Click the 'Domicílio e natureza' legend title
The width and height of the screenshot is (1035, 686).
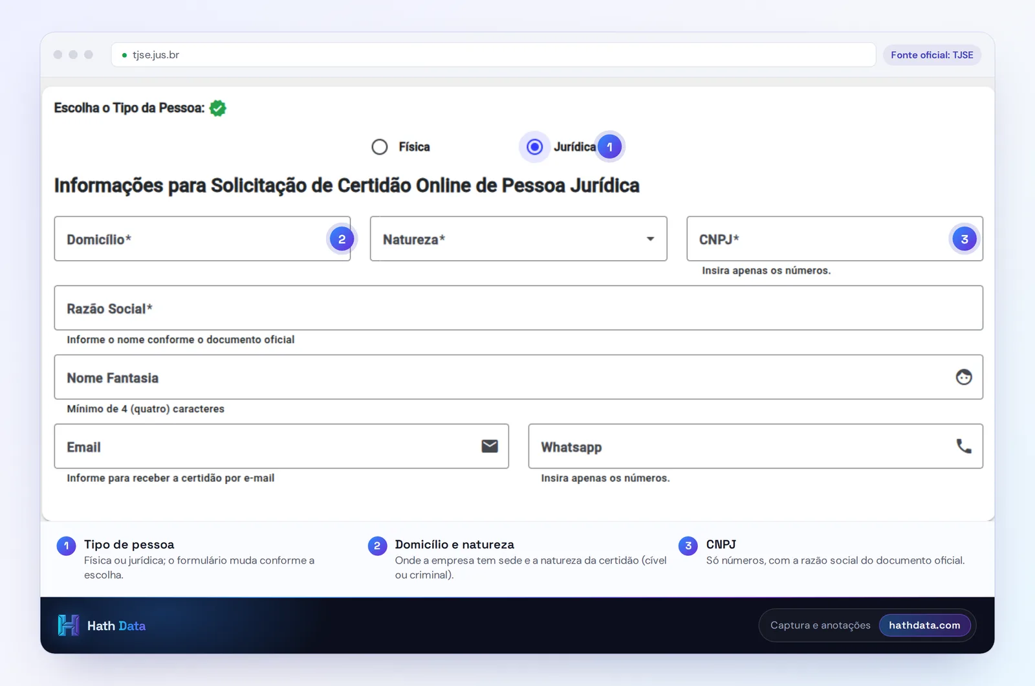pos(455,544)
